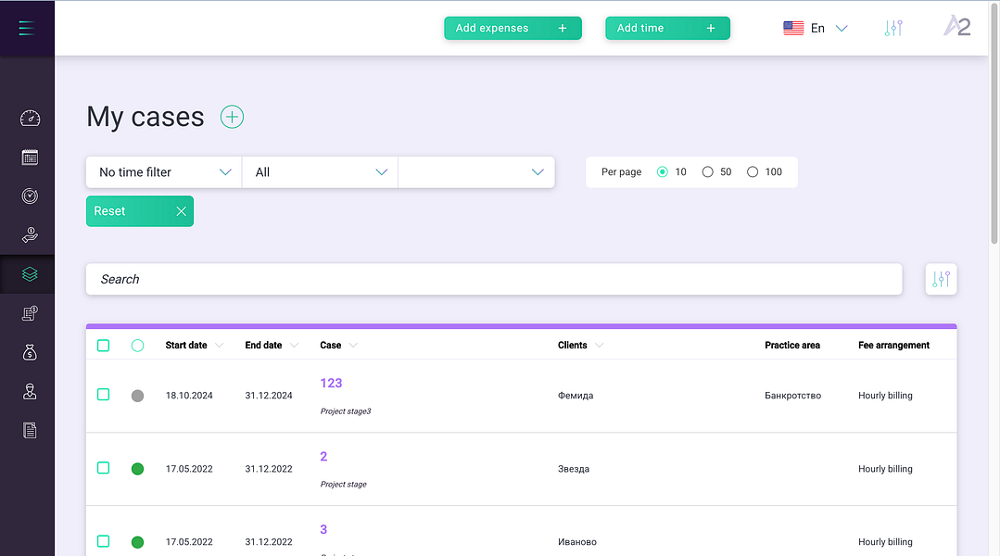Click in the Search input field

[494, 279]
